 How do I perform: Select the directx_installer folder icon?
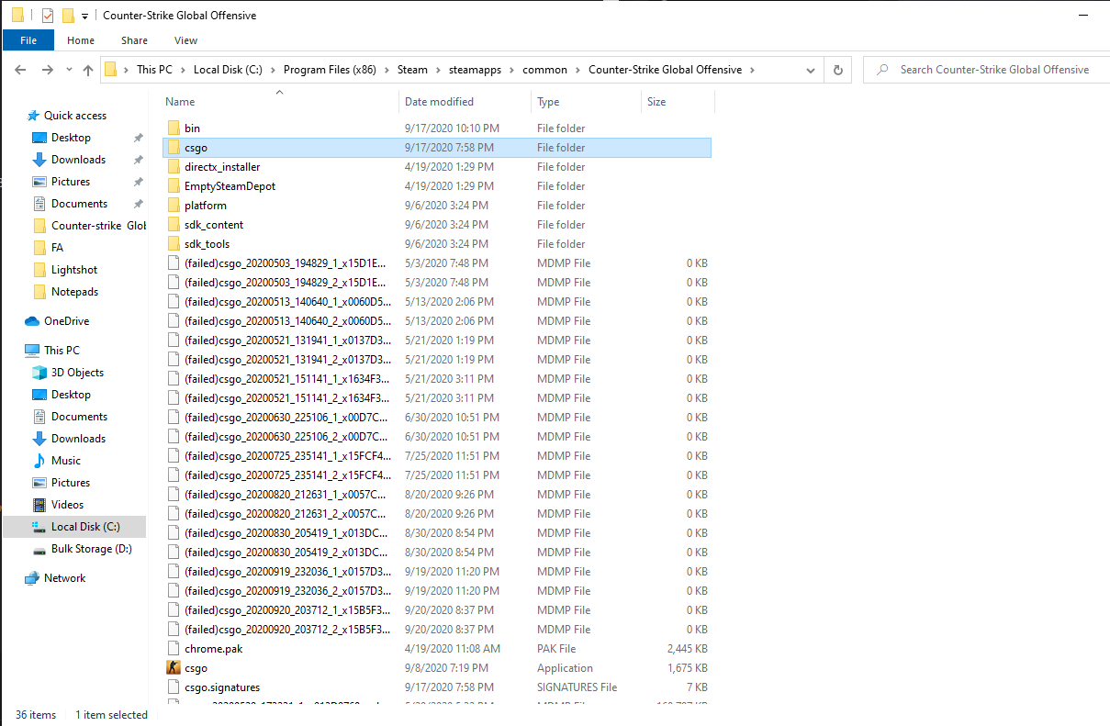pos(174,167)
